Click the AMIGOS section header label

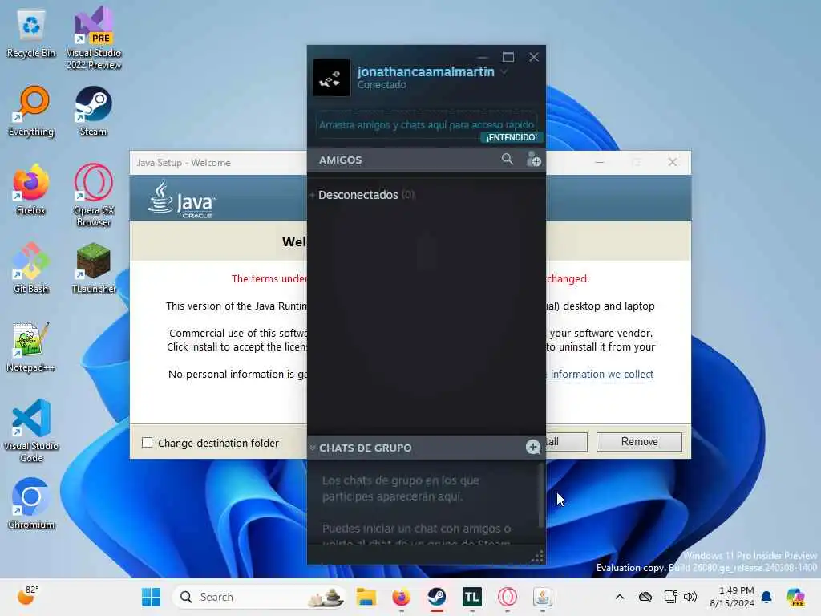pyautogui.click(x=340, y=160)
